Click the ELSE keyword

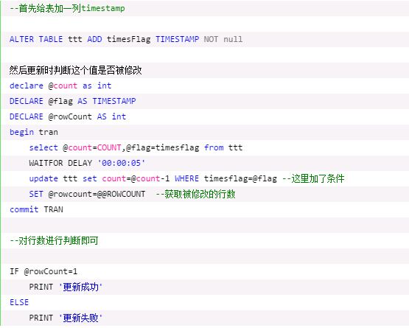coord(19,302)
